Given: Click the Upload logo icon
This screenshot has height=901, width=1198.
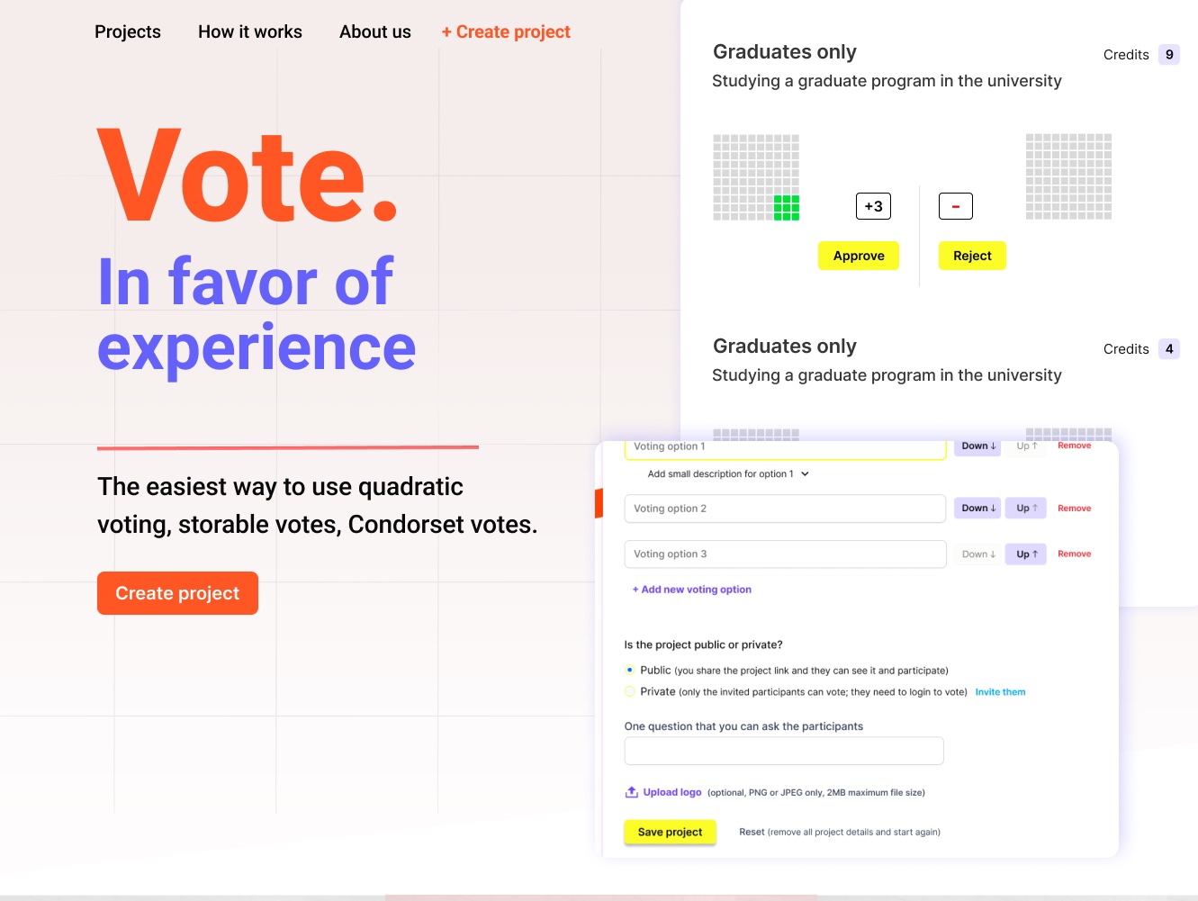Looking at the screenshot, I should tap(632, 792).
